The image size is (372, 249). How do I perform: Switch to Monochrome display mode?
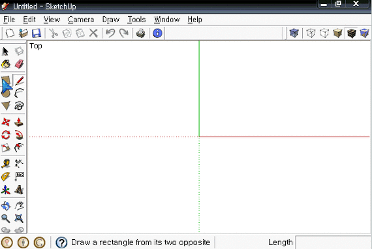pos(364,33)
